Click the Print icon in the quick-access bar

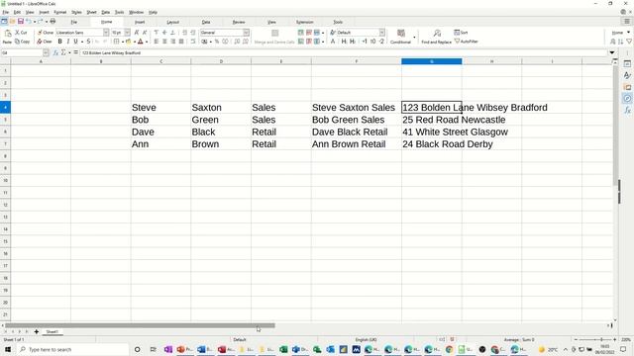[x=53, y=22]
